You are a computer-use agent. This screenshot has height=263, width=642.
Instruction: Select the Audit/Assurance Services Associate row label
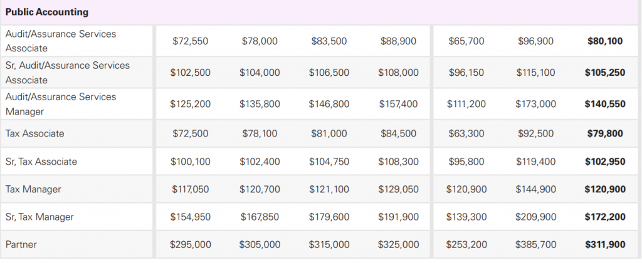click(x=61, y=41)
